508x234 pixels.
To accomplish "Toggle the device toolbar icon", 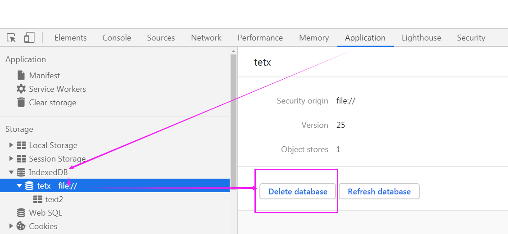I will pos(29,38).
